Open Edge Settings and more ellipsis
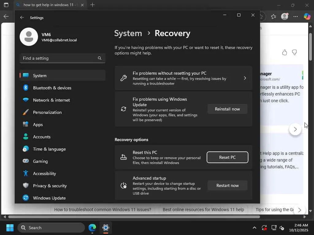 click(x=296, y=17)
